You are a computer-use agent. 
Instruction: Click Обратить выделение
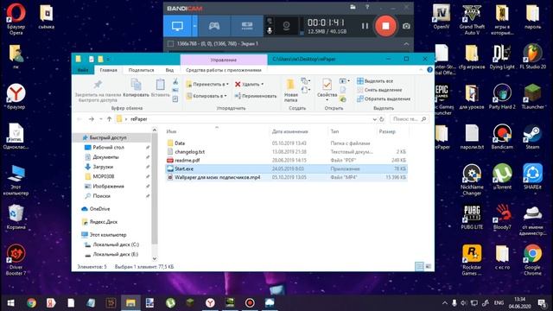tap(384, 99)
